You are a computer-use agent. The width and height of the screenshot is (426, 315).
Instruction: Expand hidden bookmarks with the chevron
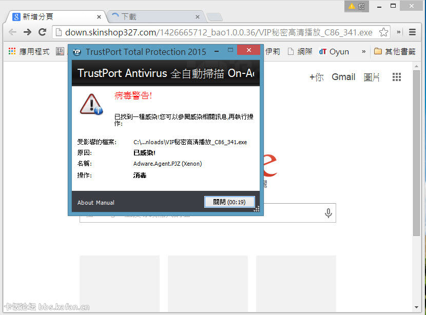point(364,51)
